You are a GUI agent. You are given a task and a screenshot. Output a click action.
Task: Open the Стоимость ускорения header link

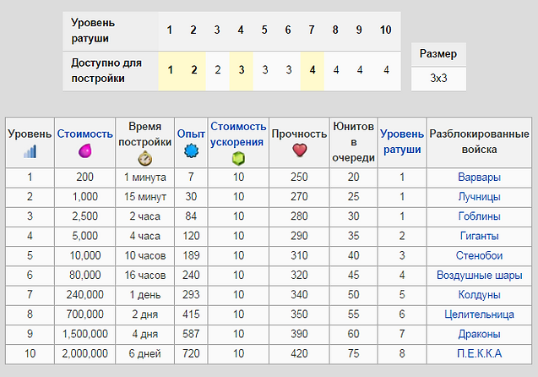click(x=238, y=134)
